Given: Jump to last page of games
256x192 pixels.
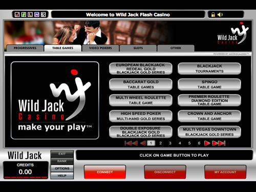Looking at the screenshot, I should 219,143.
